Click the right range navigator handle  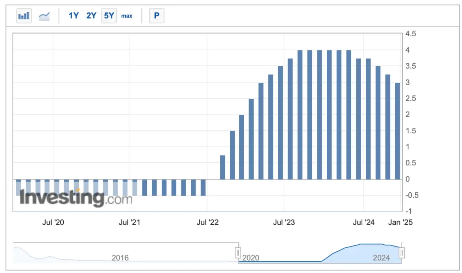(x=401, y=252)
